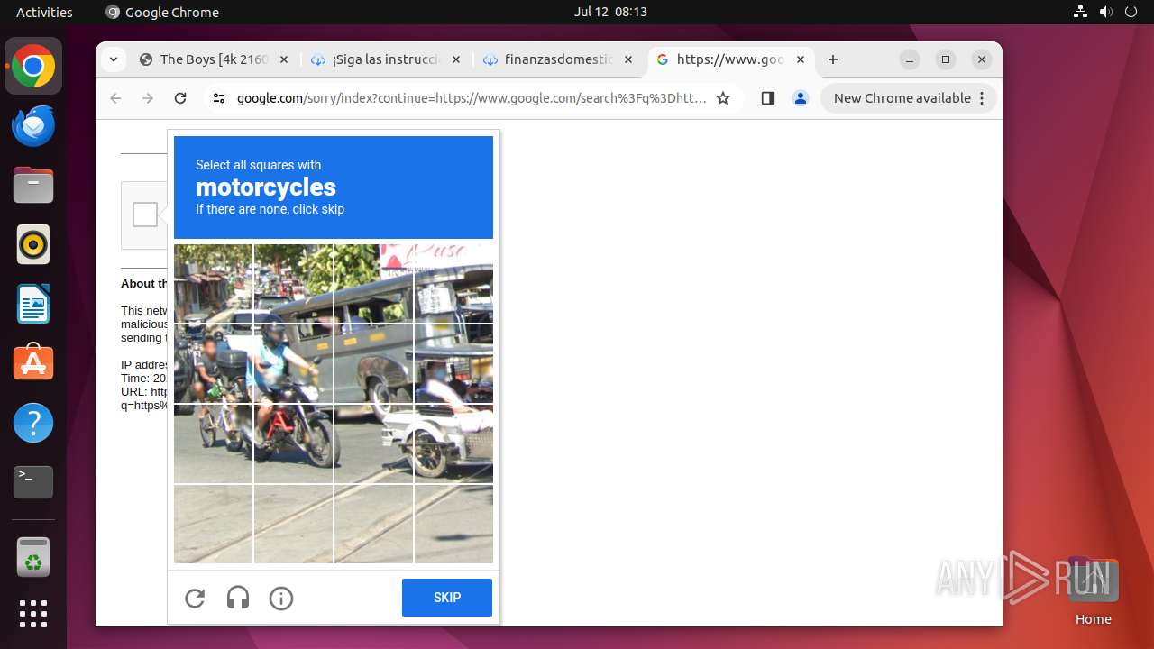Open the Files manager in the dock
Viewport: 1154px width, 649px height.
pyautogui.click(x=33, y=186)
